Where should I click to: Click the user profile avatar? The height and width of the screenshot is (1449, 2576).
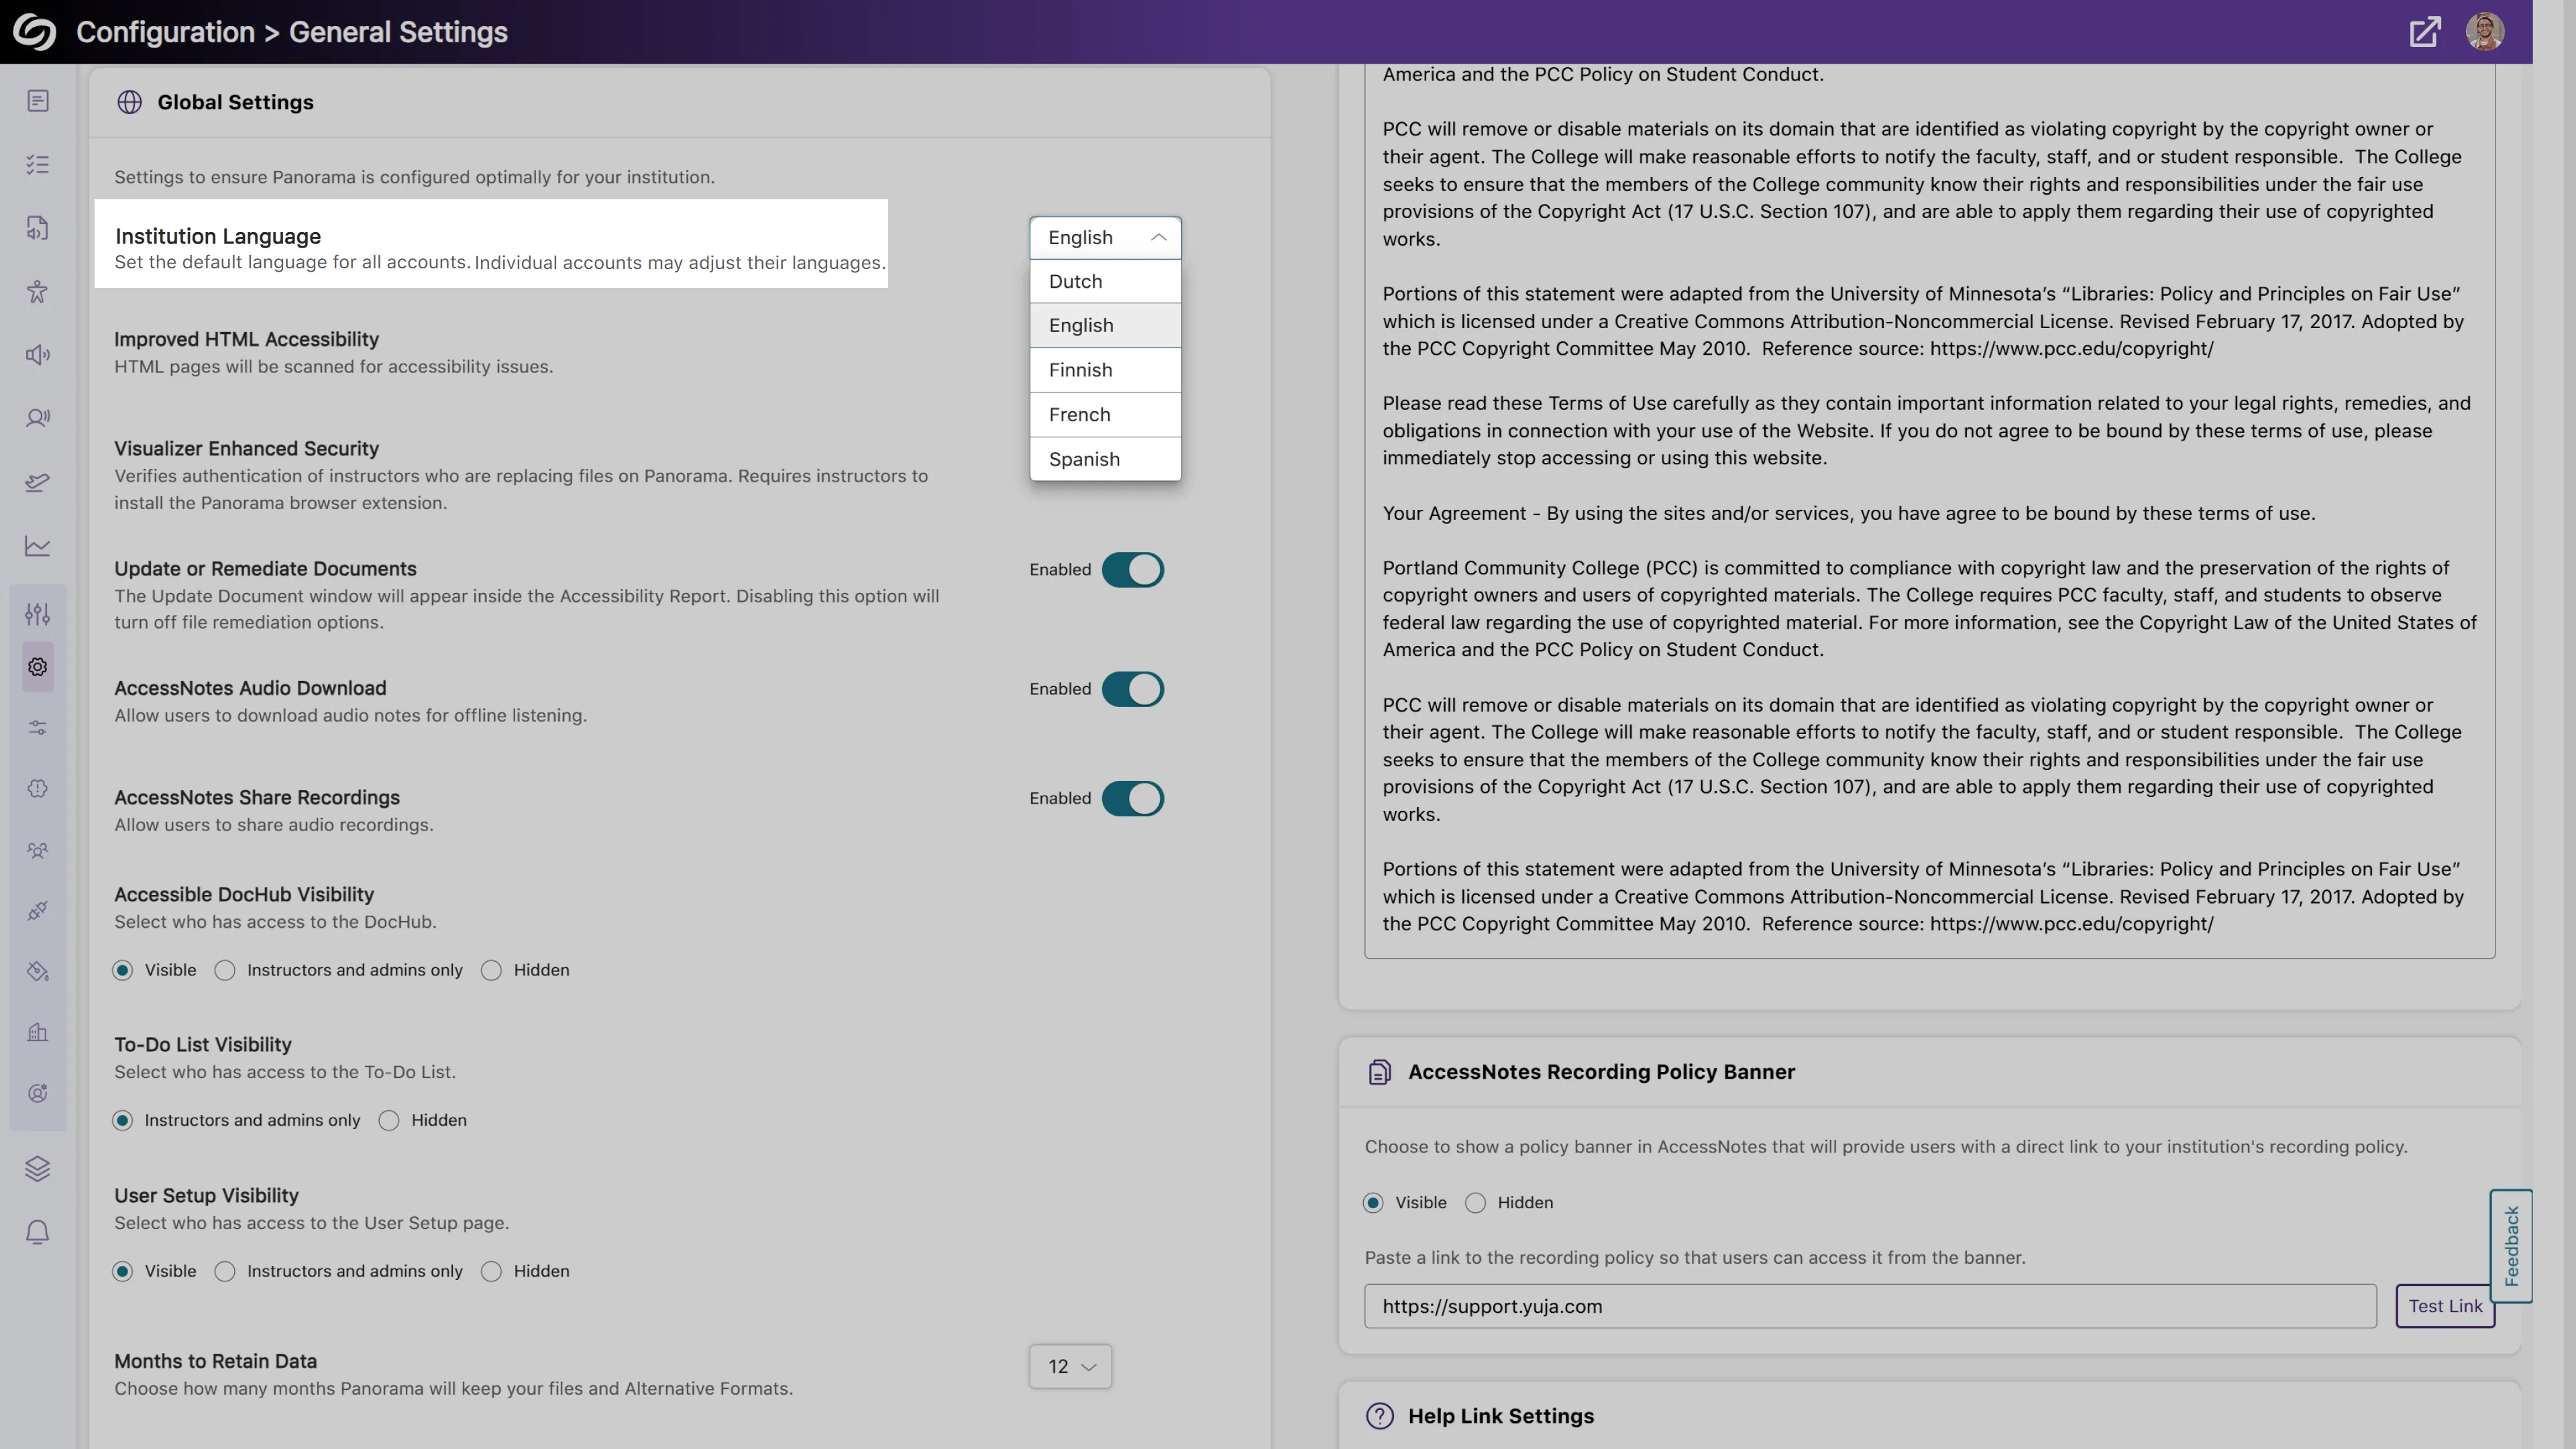pyautogui.click(x=2484, y=32)
